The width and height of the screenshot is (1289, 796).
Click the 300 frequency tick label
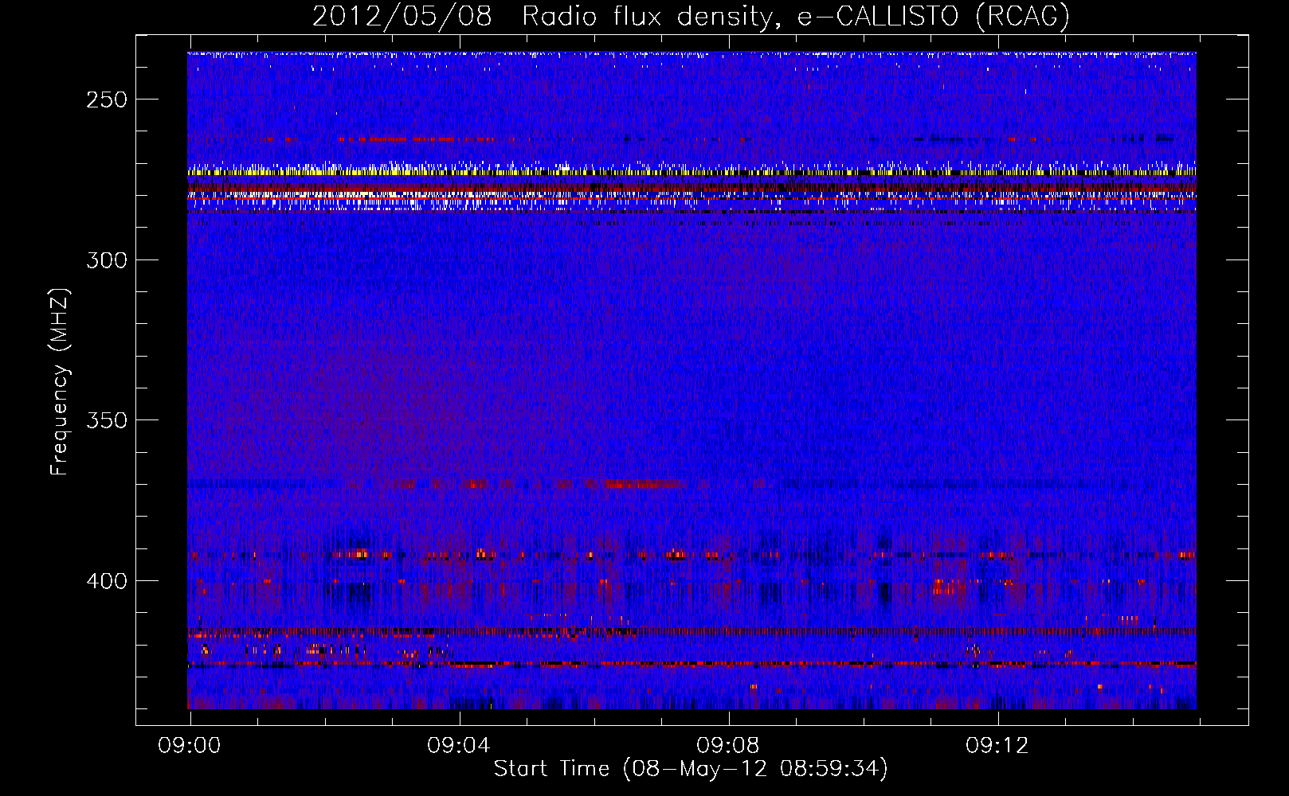click(107, 260)
